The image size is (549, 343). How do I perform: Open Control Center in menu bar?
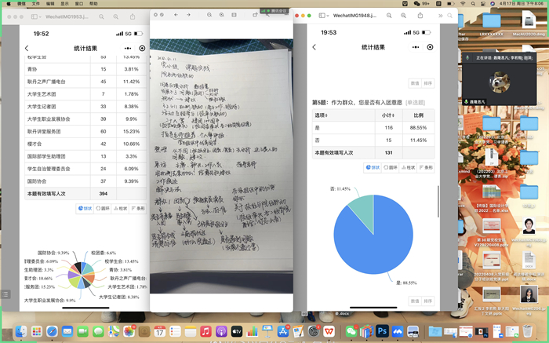coord(483,3)
